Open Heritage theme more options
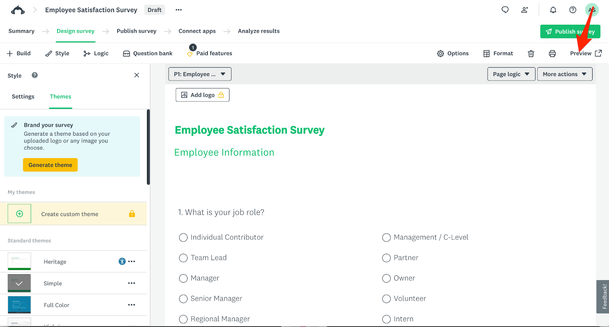This screenshot has width=609, height=327. click(x=132, y=261)
